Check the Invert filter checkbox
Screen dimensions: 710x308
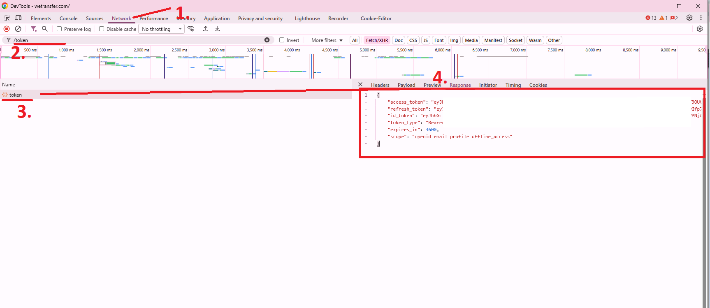tap(282, 40)
